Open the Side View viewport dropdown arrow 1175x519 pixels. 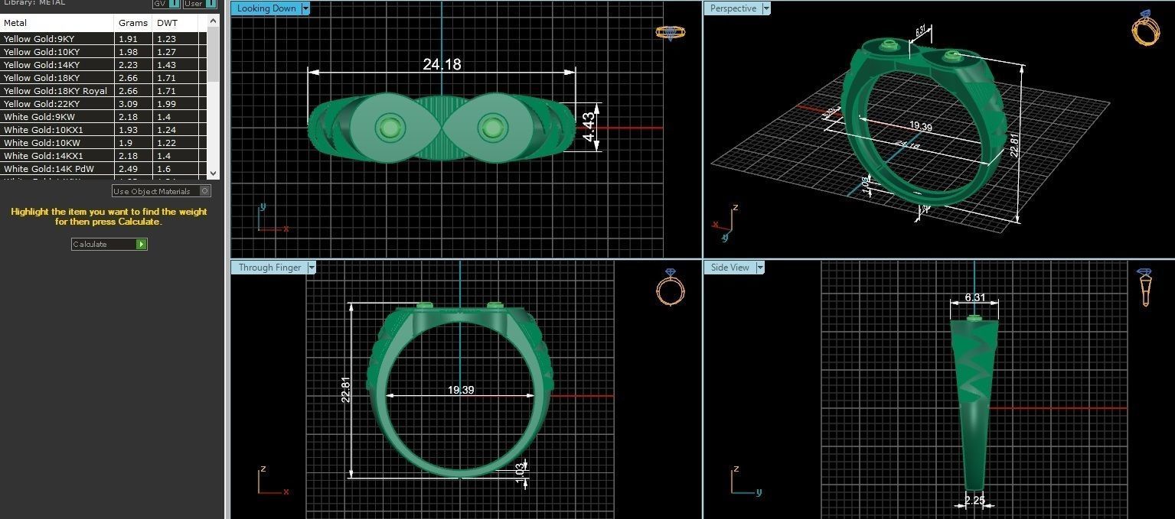click(760, 268)
